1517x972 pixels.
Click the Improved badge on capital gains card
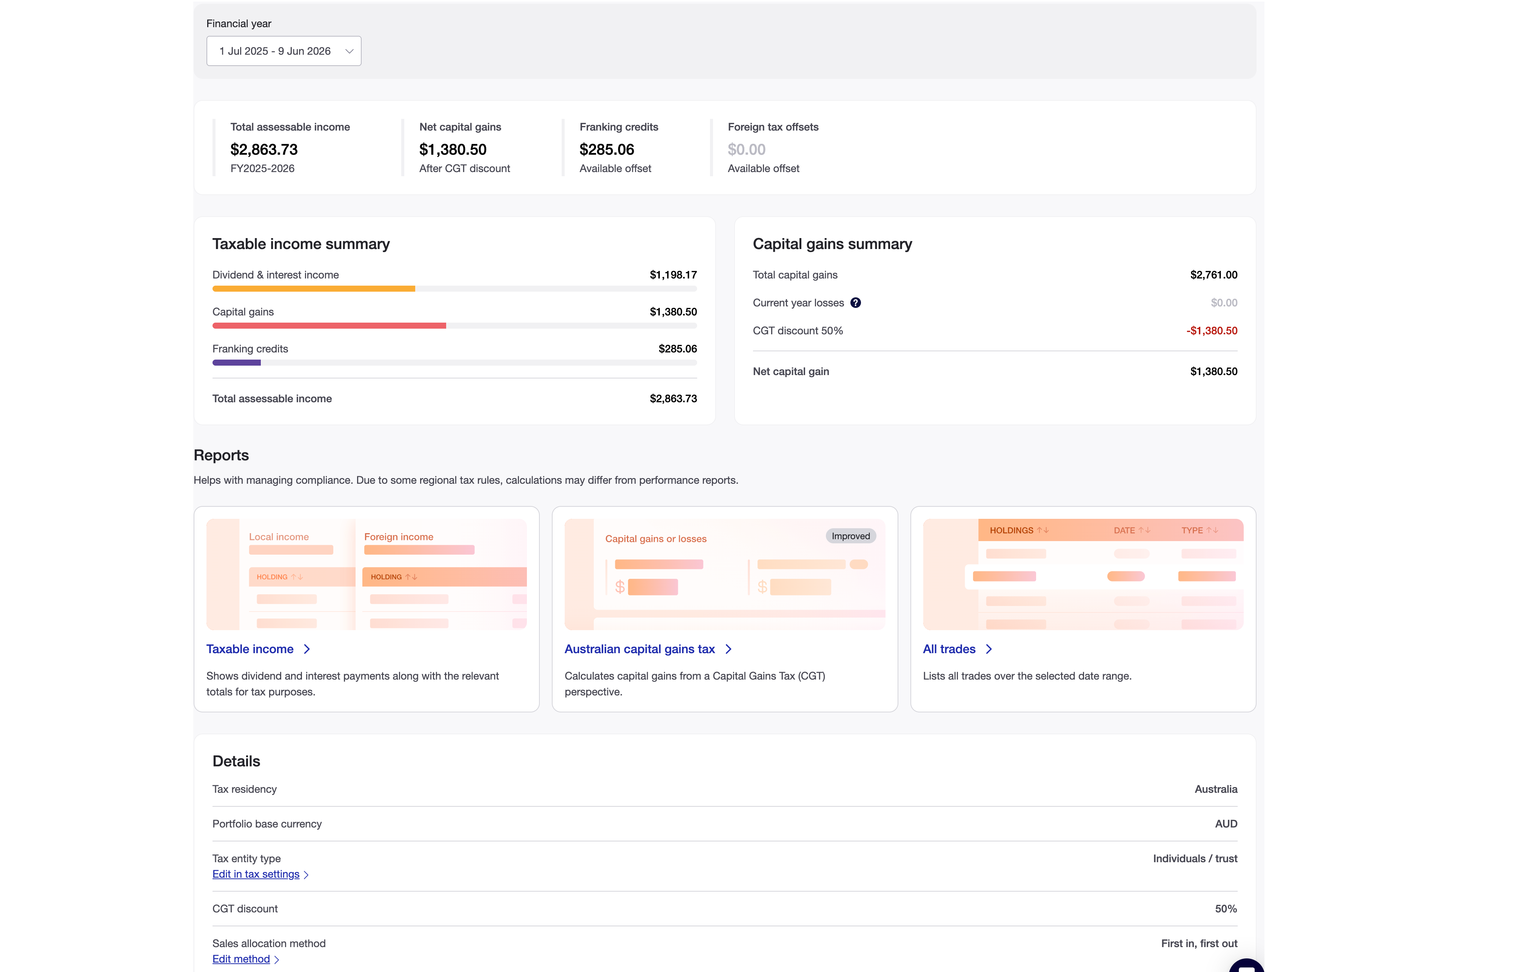[850, 536]
